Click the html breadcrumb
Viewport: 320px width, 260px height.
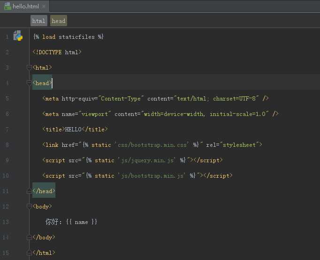(39, 21)
